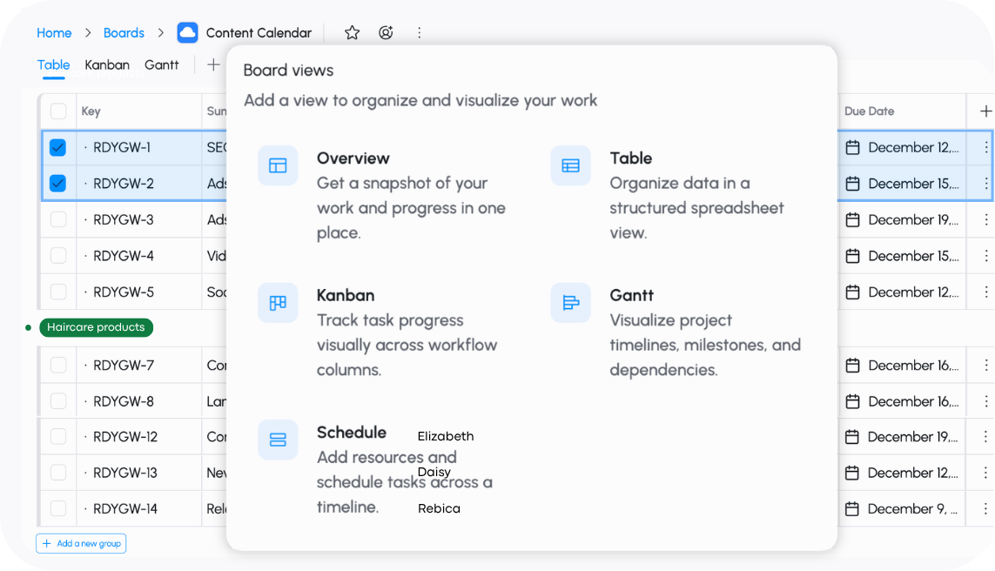
Task: Check the RDYGW-5 row checkbox
Action: point(57,292)
